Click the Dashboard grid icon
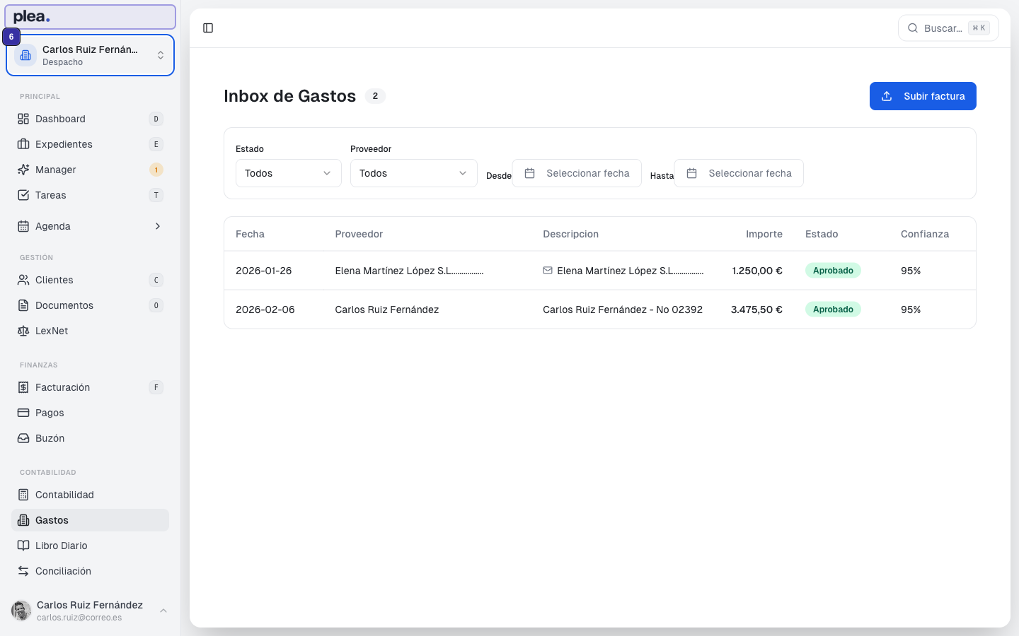 [23, 119]
